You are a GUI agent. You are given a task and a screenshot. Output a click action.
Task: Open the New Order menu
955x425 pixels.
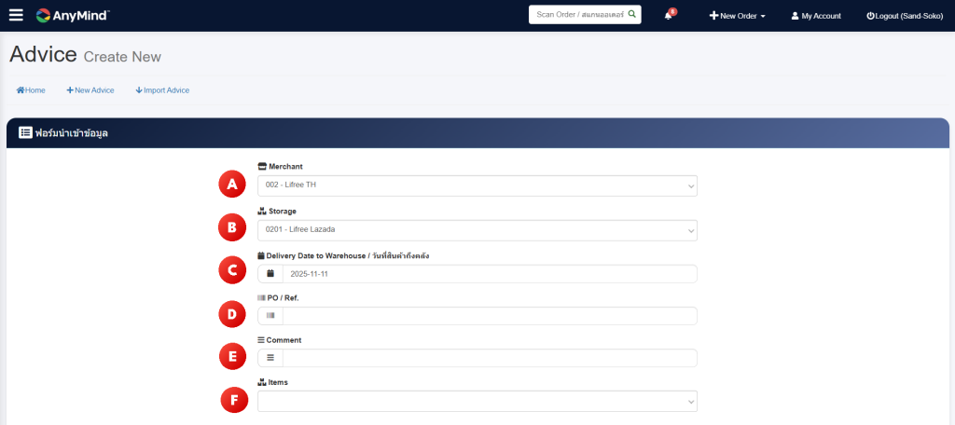tap(738, 16)
